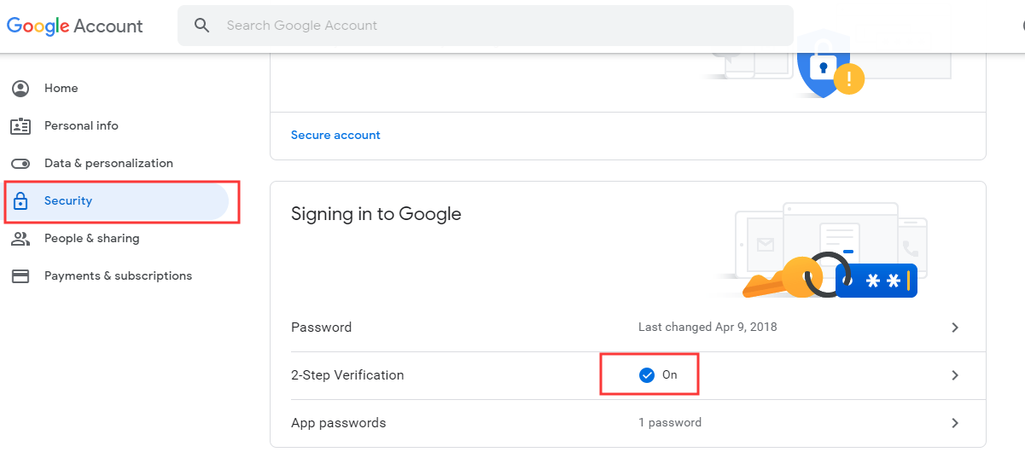Click the magnifier icon in search bar
This screenshot has height=458, width=1025.
tap(202, 26)
